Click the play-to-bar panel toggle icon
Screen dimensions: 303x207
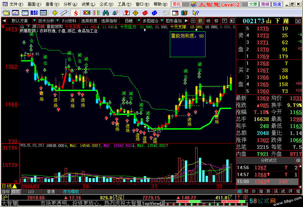(x=232, y=21)
